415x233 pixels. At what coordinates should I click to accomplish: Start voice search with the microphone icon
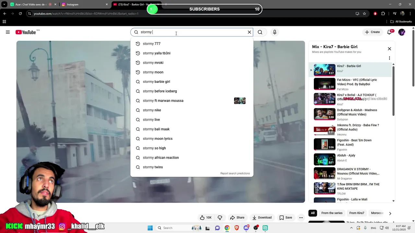tap(275, 32)
